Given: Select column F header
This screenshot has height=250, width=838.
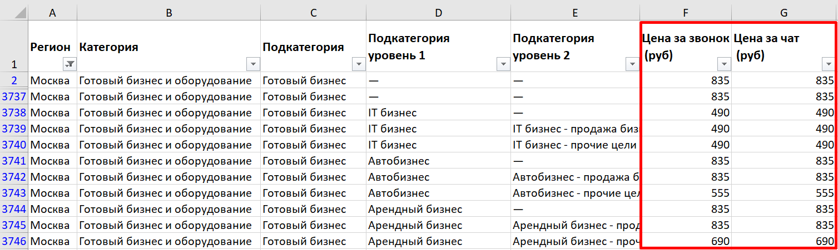Looking at the screenshot, I should point(686,13).
